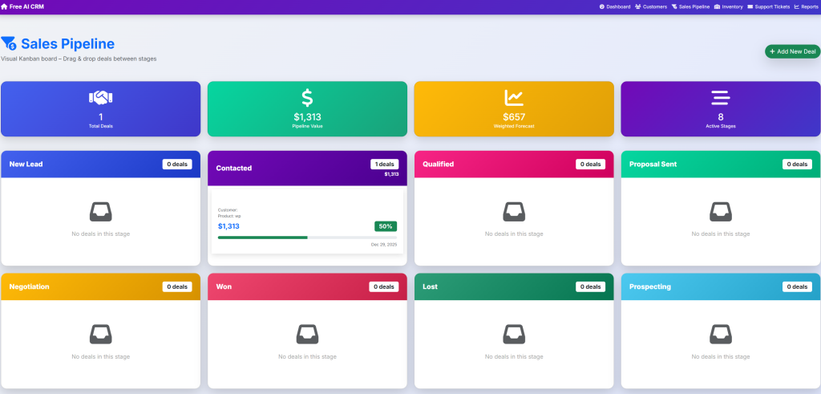
Task: Click the 0 deals badge on Qualified
Action: tap(591, 164)
